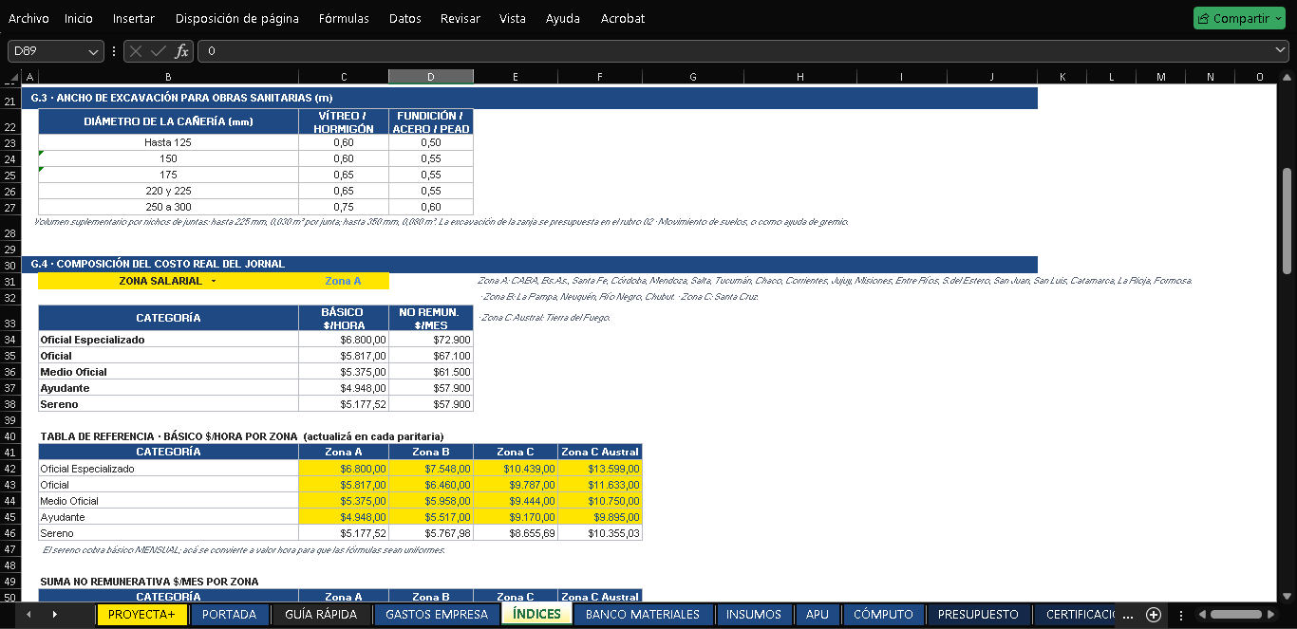The image size is (1297, 629).
Task: Open the Name Box dropdown arrow
Action: coord(93,51)
